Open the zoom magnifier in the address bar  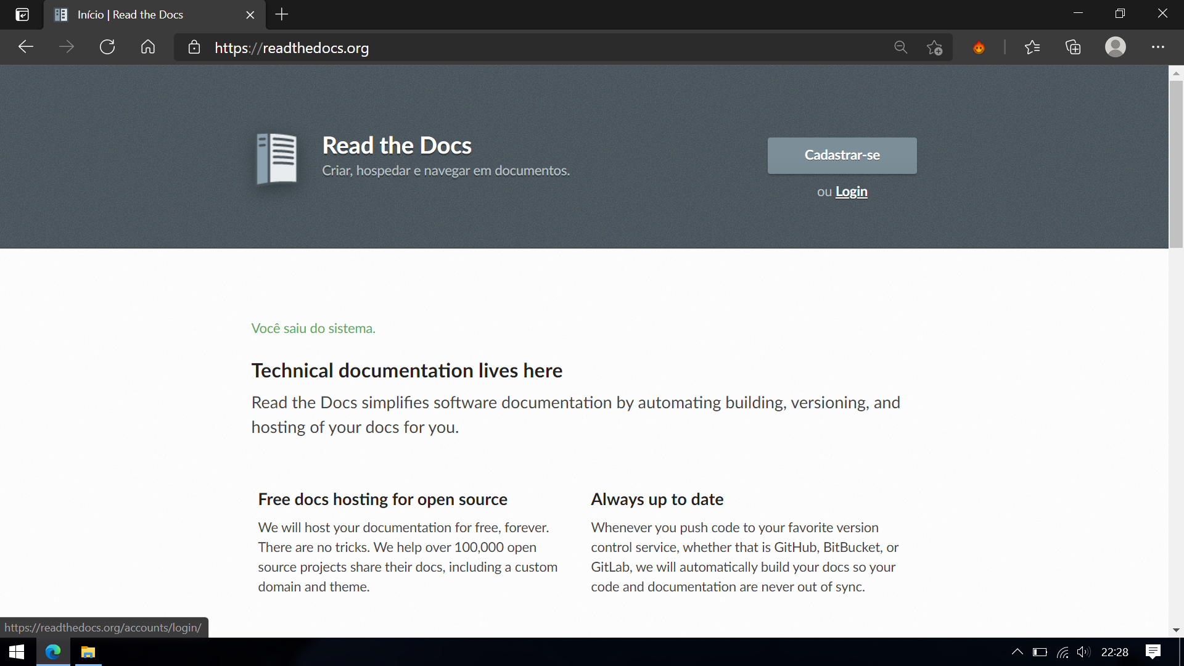tap(900, 47)
